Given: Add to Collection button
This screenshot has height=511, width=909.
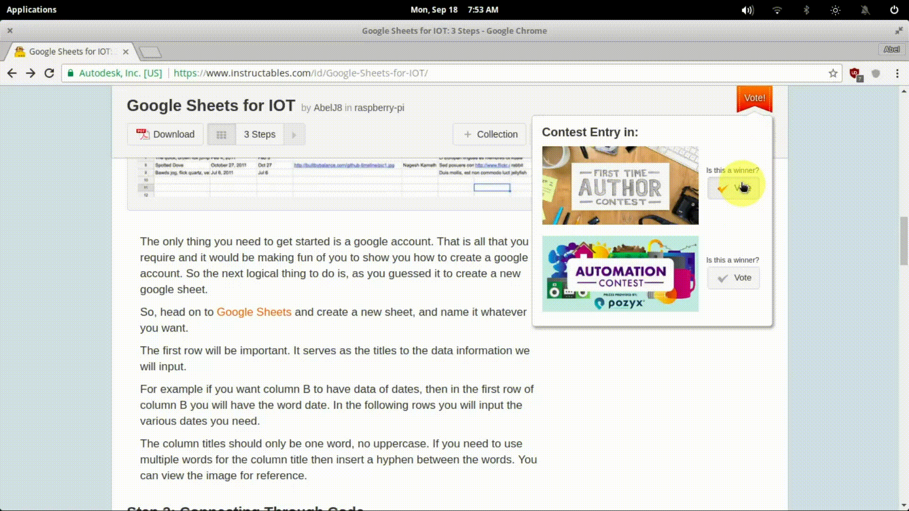Looking at the screenshot, I should coord(490,134).
